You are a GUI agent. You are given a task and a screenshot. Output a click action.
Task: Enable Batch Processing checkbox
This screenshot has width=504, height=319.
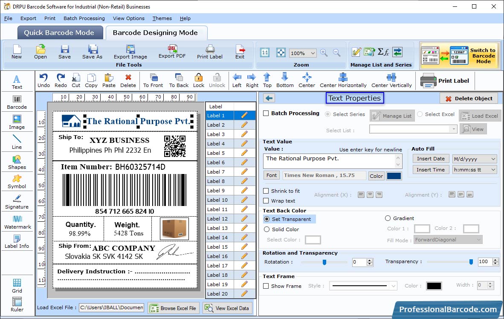pyautogui.click(x=266, y=113)
